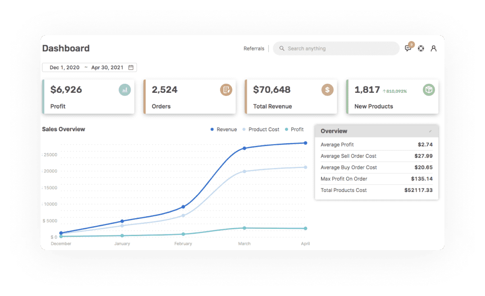Open the end date Apr 30, 2021 picker
The width and height of the screenshot is (485, 296).
pyautogui.click(x=107, y=68)
